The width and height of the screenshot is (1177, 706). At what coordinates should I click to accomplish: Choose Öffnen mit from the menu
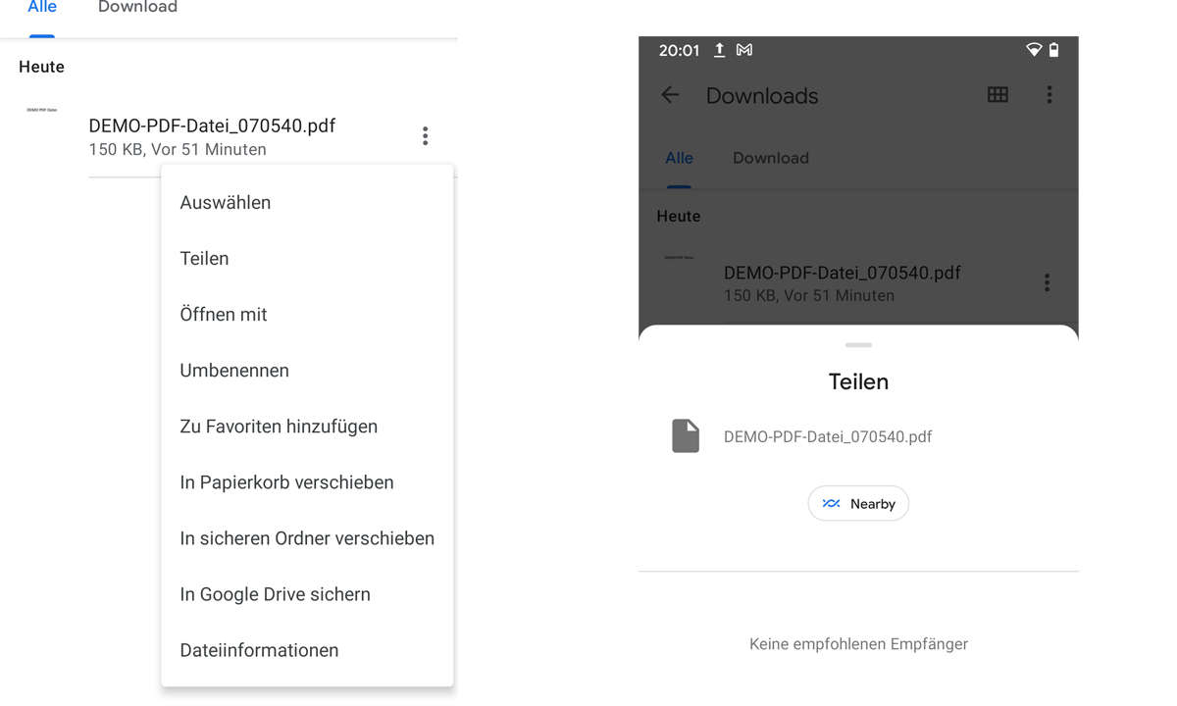(307, 315)
